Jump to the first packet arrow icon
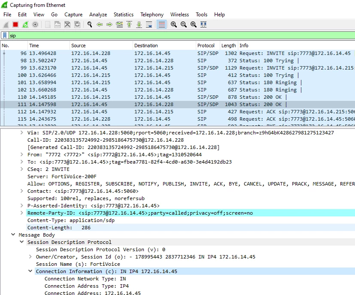This screenshot has width=355, height=295. [x=129, y=24]
